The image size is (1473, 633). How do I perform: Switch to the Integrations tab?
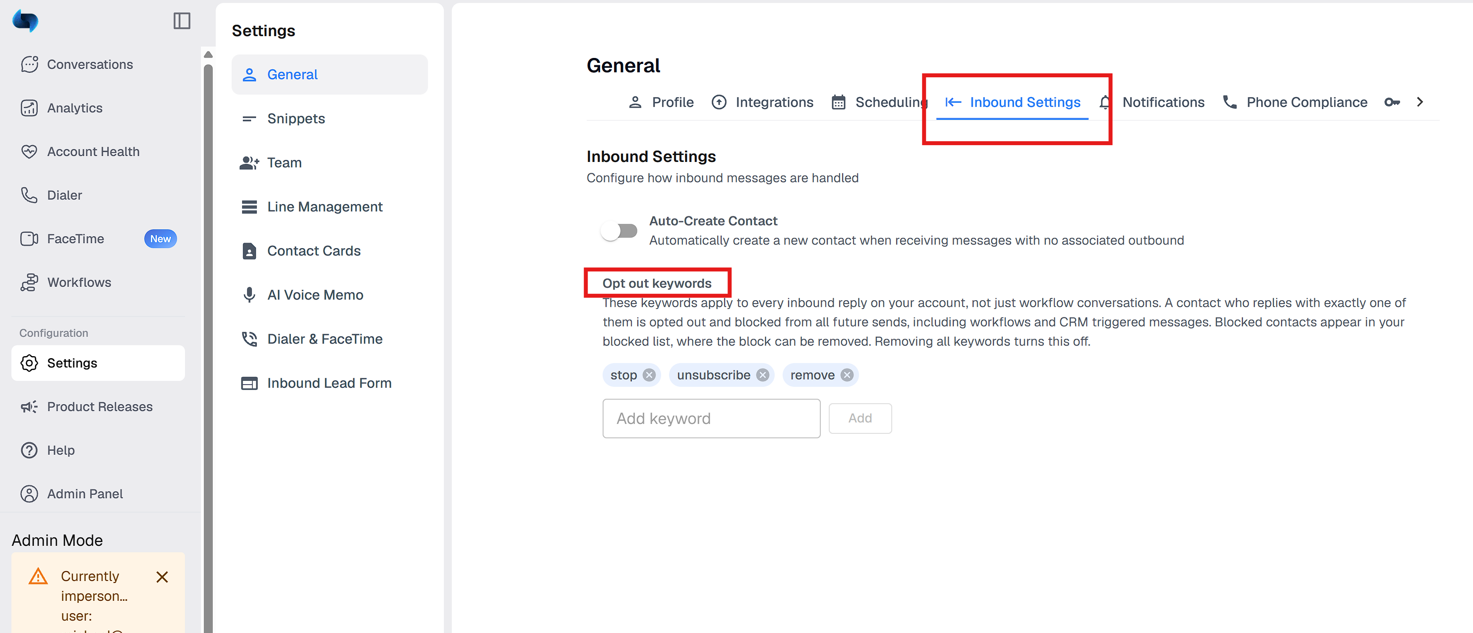click(762, 102)
